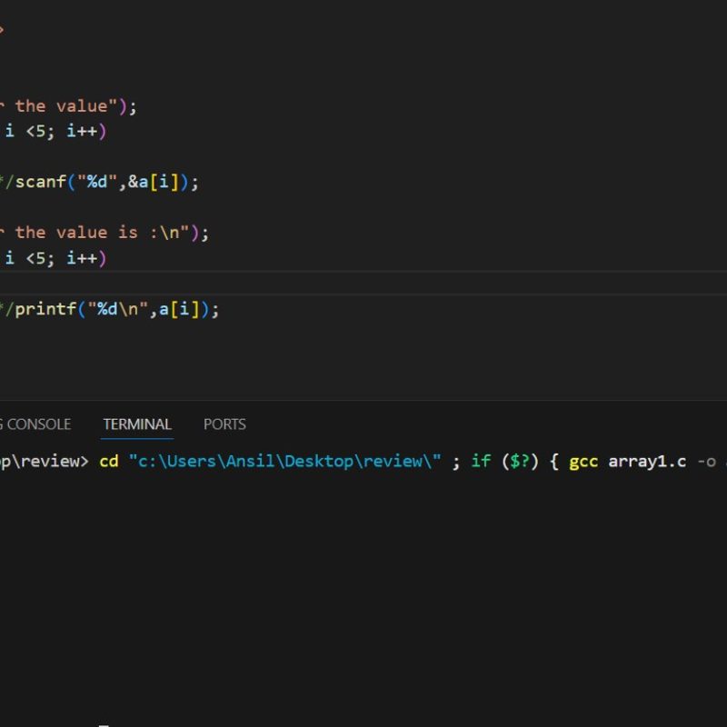This screenshot has height=727, width=727.
Task: Click the 'review>' terminal prompt
Action: [55, 462]
